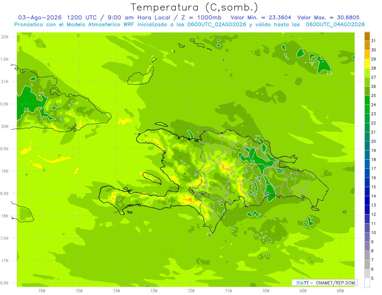The width and height of the screenshot is (382, 295).
Task: Click the "Valor Min. = 23.3604" readout
Action: coord(261,18)
